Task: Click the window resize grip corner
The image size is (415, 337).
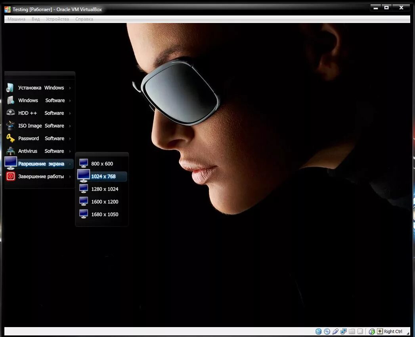Action: point(408,333)
